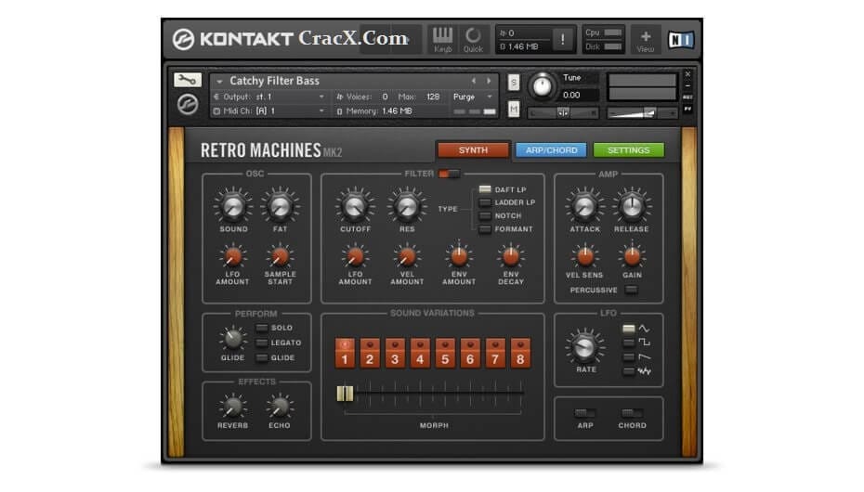Open Output st. 1 dropdown
Viewport: 864px width, 492px height.
click(270, 97)
